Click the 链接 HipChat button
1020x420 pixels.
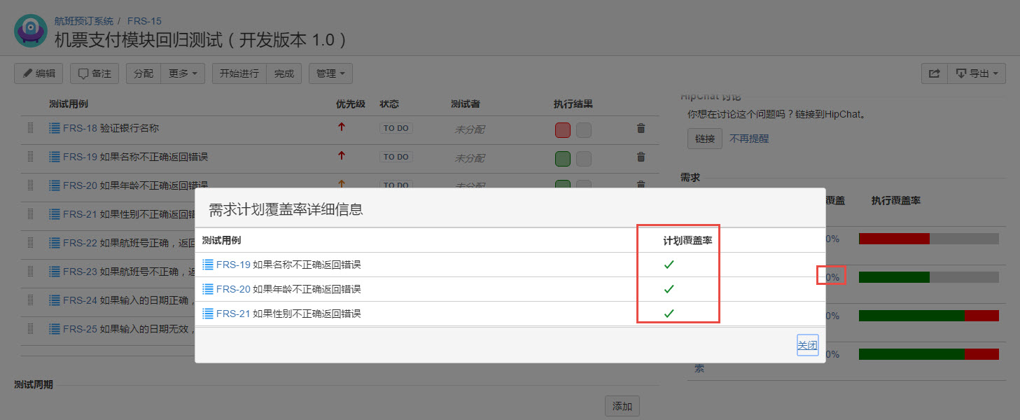click(705, 139)
